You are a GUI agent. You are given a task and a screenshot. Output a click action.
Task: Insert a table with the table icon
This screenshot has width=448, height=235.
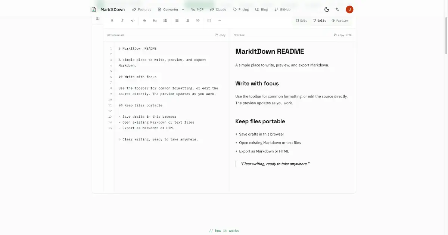tap(209, 21)
